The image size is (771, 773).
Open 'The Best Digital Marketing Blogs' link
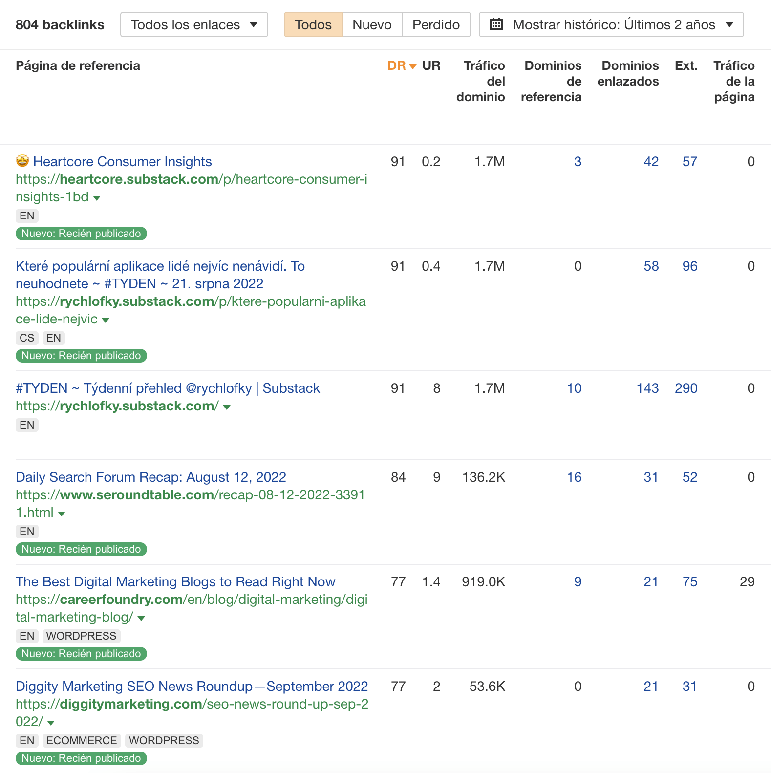175,582
